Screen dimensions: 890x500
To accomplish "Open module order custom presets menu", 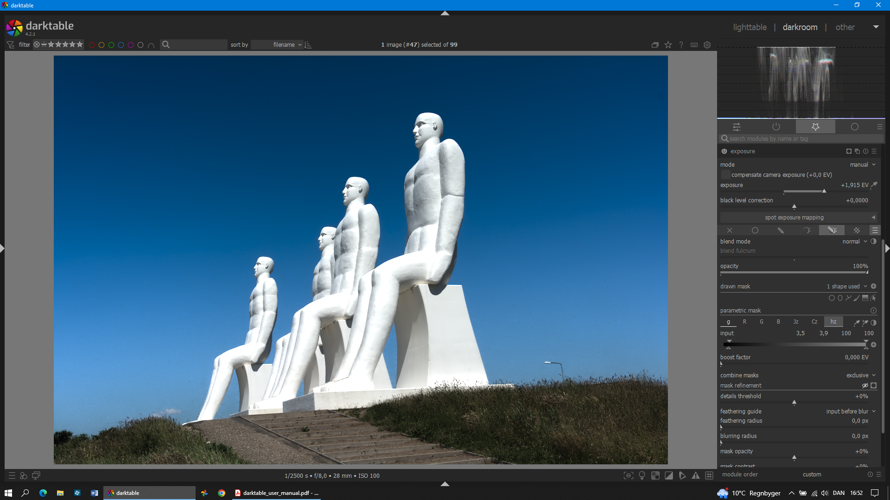I will pyautogui.click(x=878, y=475).
